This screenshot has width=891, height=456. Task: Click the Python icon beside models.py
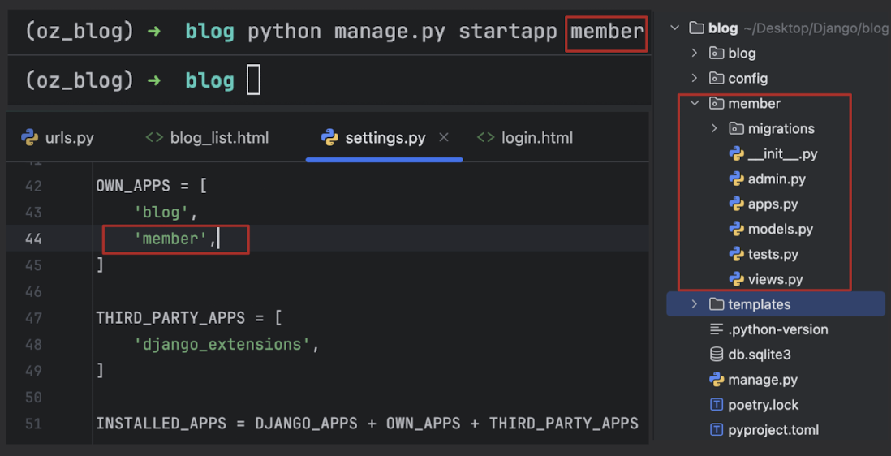(x=737, y=230)
